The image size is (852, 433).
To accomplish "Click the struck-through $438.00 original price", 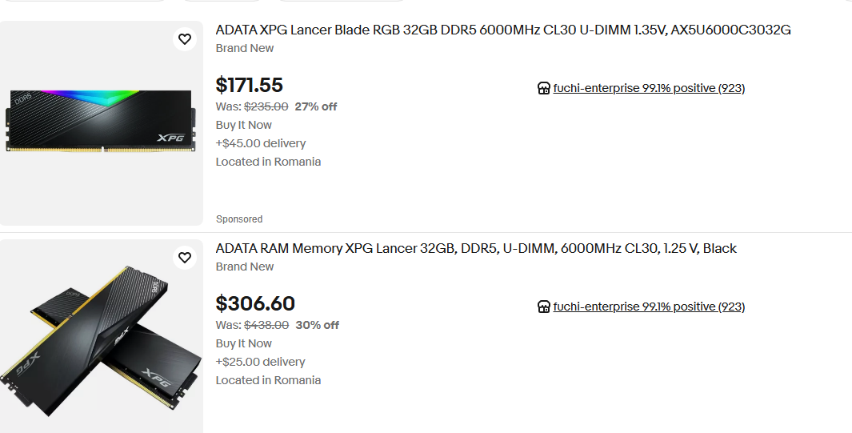I will click(266, 325).
